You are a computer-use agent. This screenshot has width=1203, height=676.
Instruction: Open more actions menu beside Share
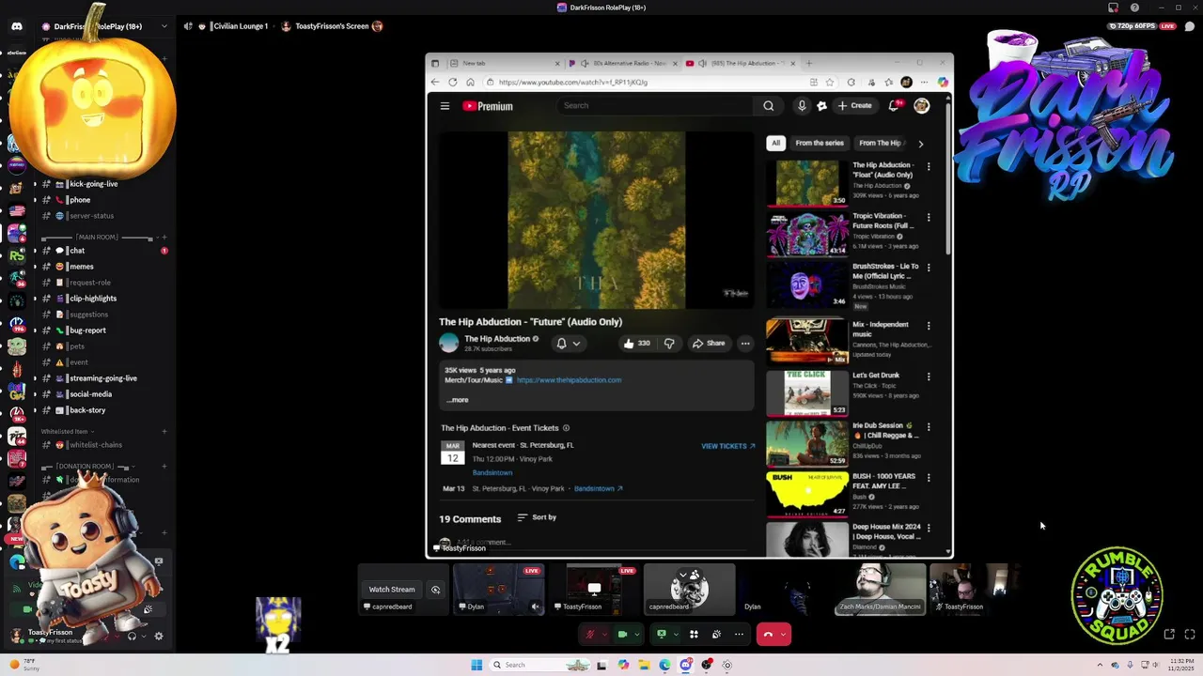pos(745,344)
